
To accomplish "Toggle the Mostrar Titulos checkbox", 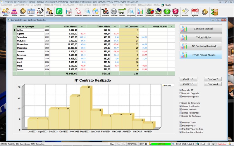I will [180, 122].
